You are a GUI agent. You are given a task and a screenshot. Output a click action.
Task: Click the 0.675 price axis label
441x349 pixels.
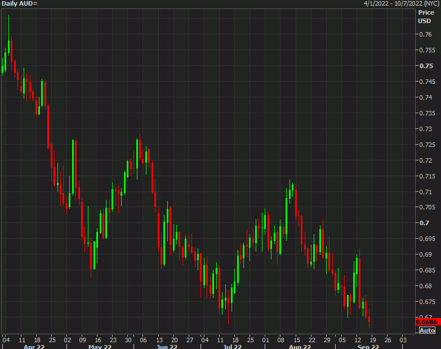pyautogui.click(x=427, y=302)
